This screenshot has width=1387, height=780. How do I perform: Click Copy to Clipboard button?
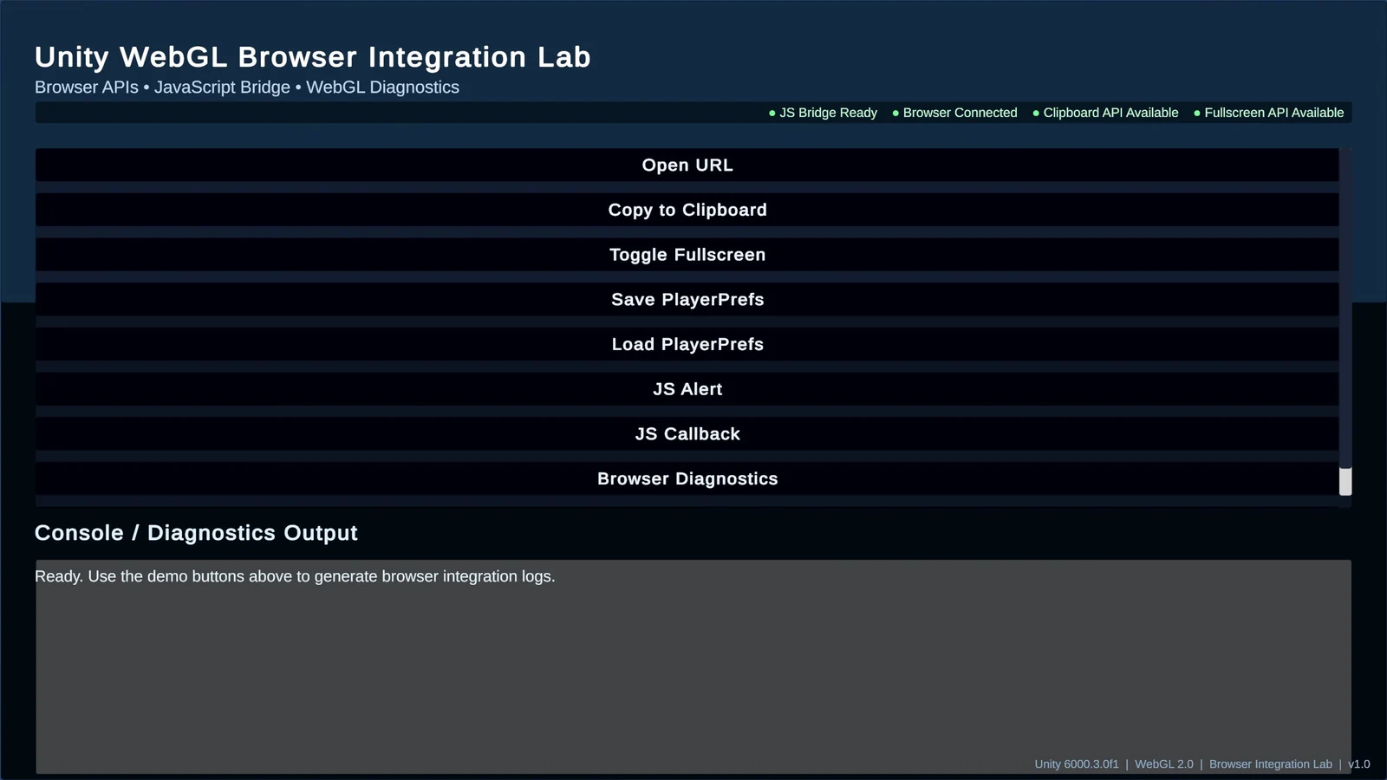[x=687, y=210]
